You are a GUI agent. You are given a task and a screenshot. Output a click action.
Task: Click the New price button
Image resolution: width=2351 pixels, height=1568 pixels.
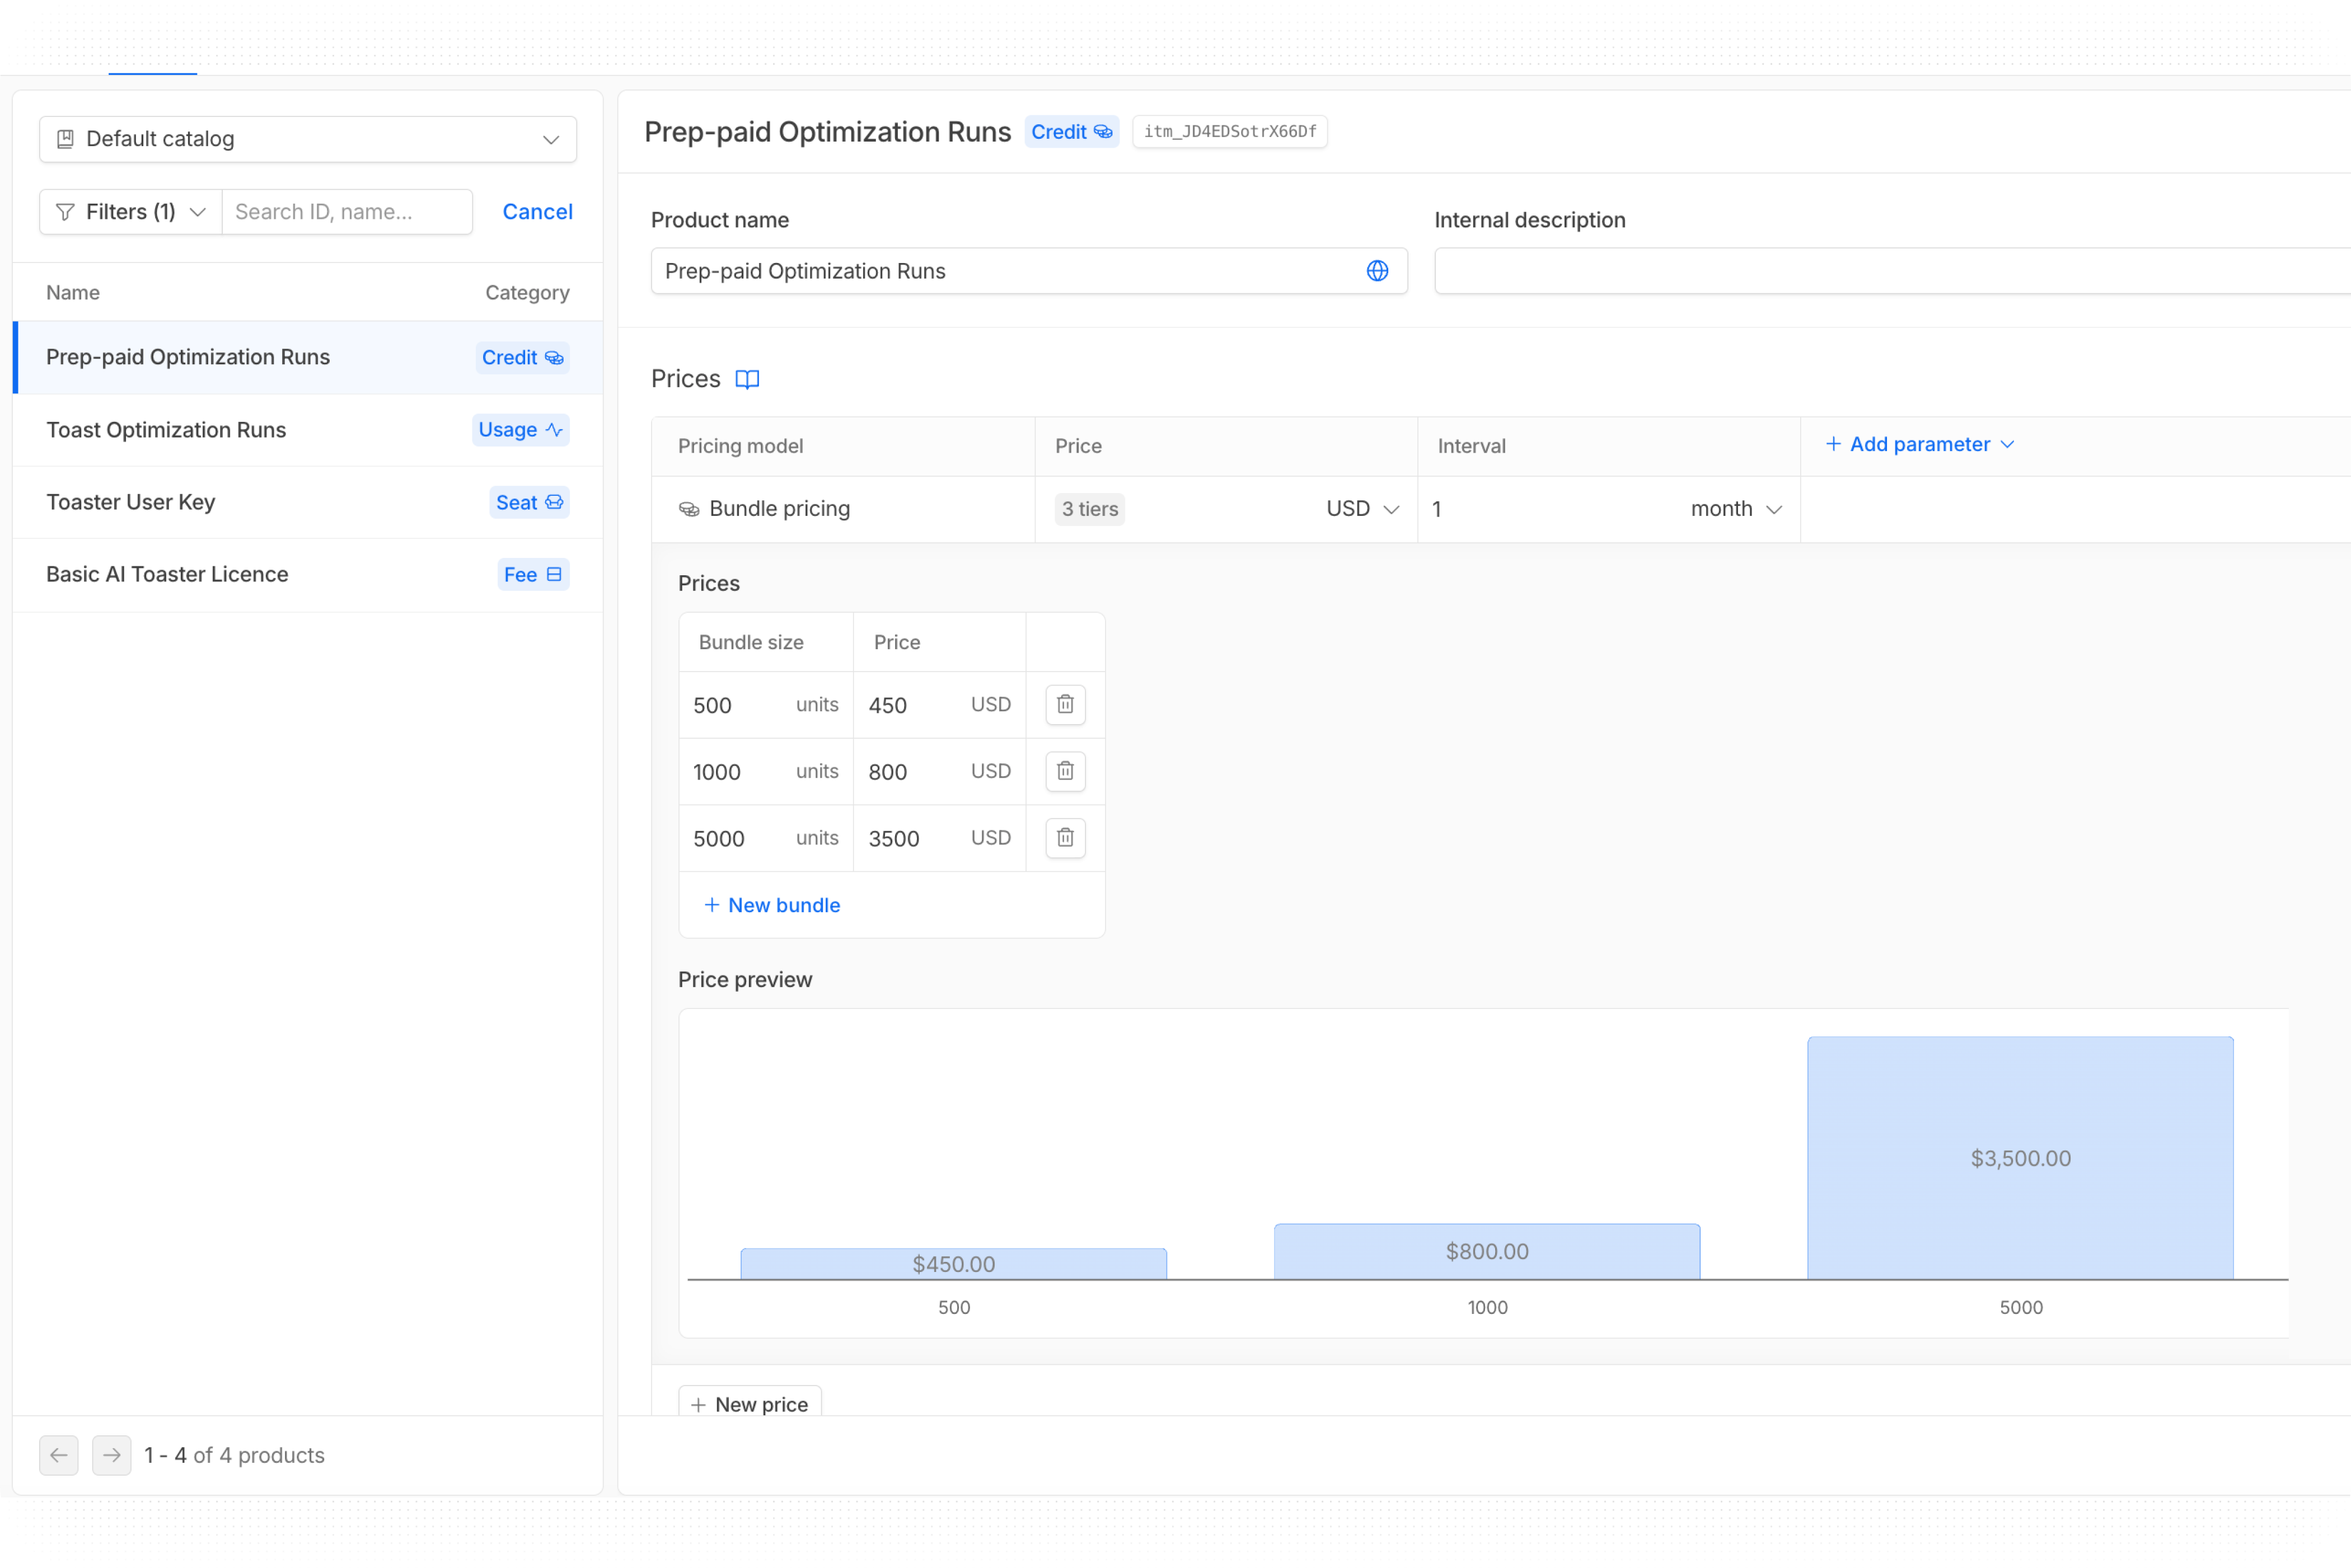(750, 1403)
